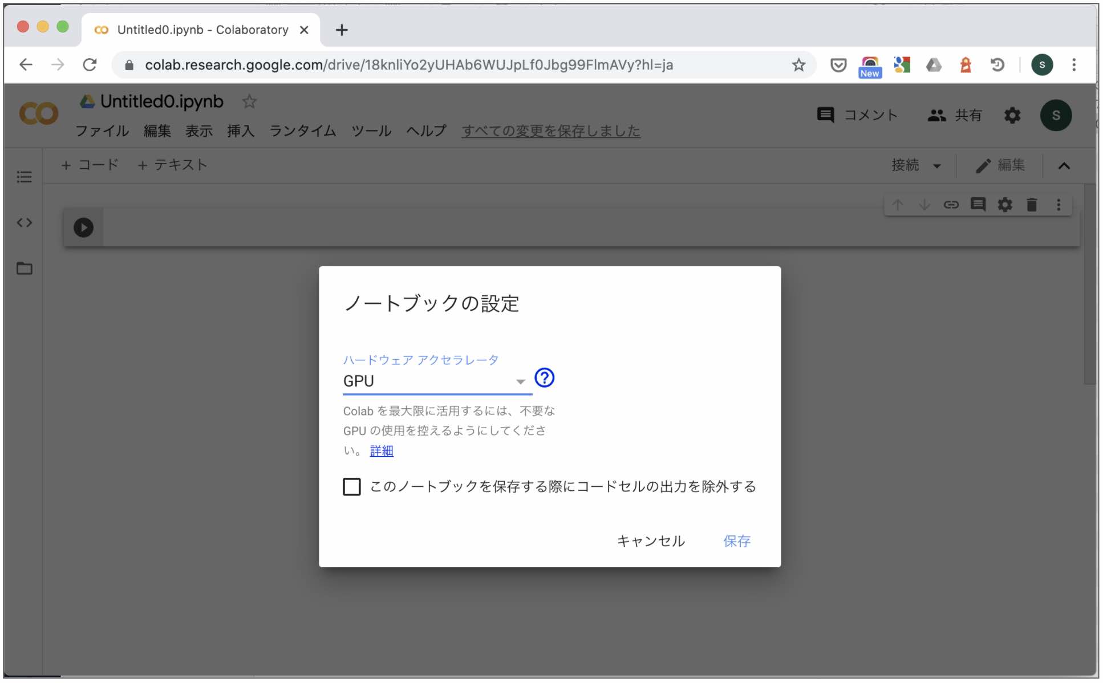
Task: Add a text cell with + テキスト
Action: pyautogui.click(x=172, y=165)
